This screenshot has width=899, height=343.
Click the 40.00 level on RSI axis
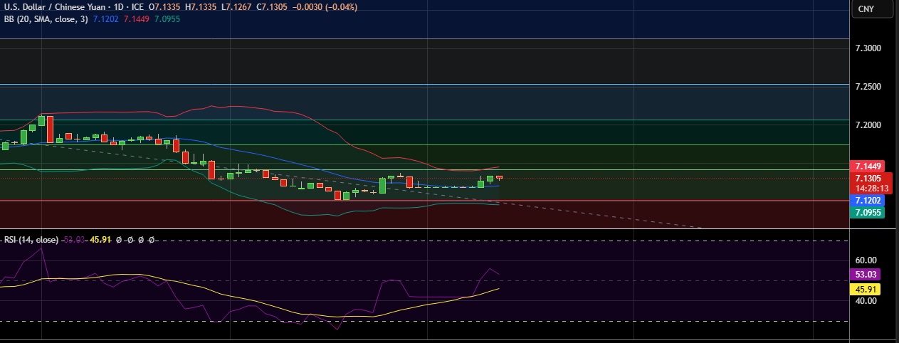(x=866, y=301)
